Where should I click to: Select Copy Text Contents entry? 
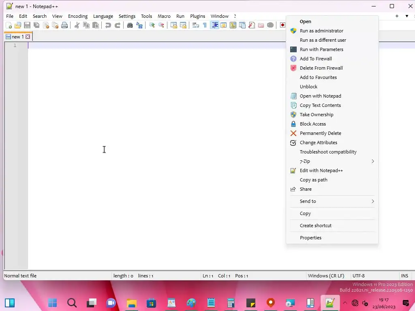pos(332,105)
